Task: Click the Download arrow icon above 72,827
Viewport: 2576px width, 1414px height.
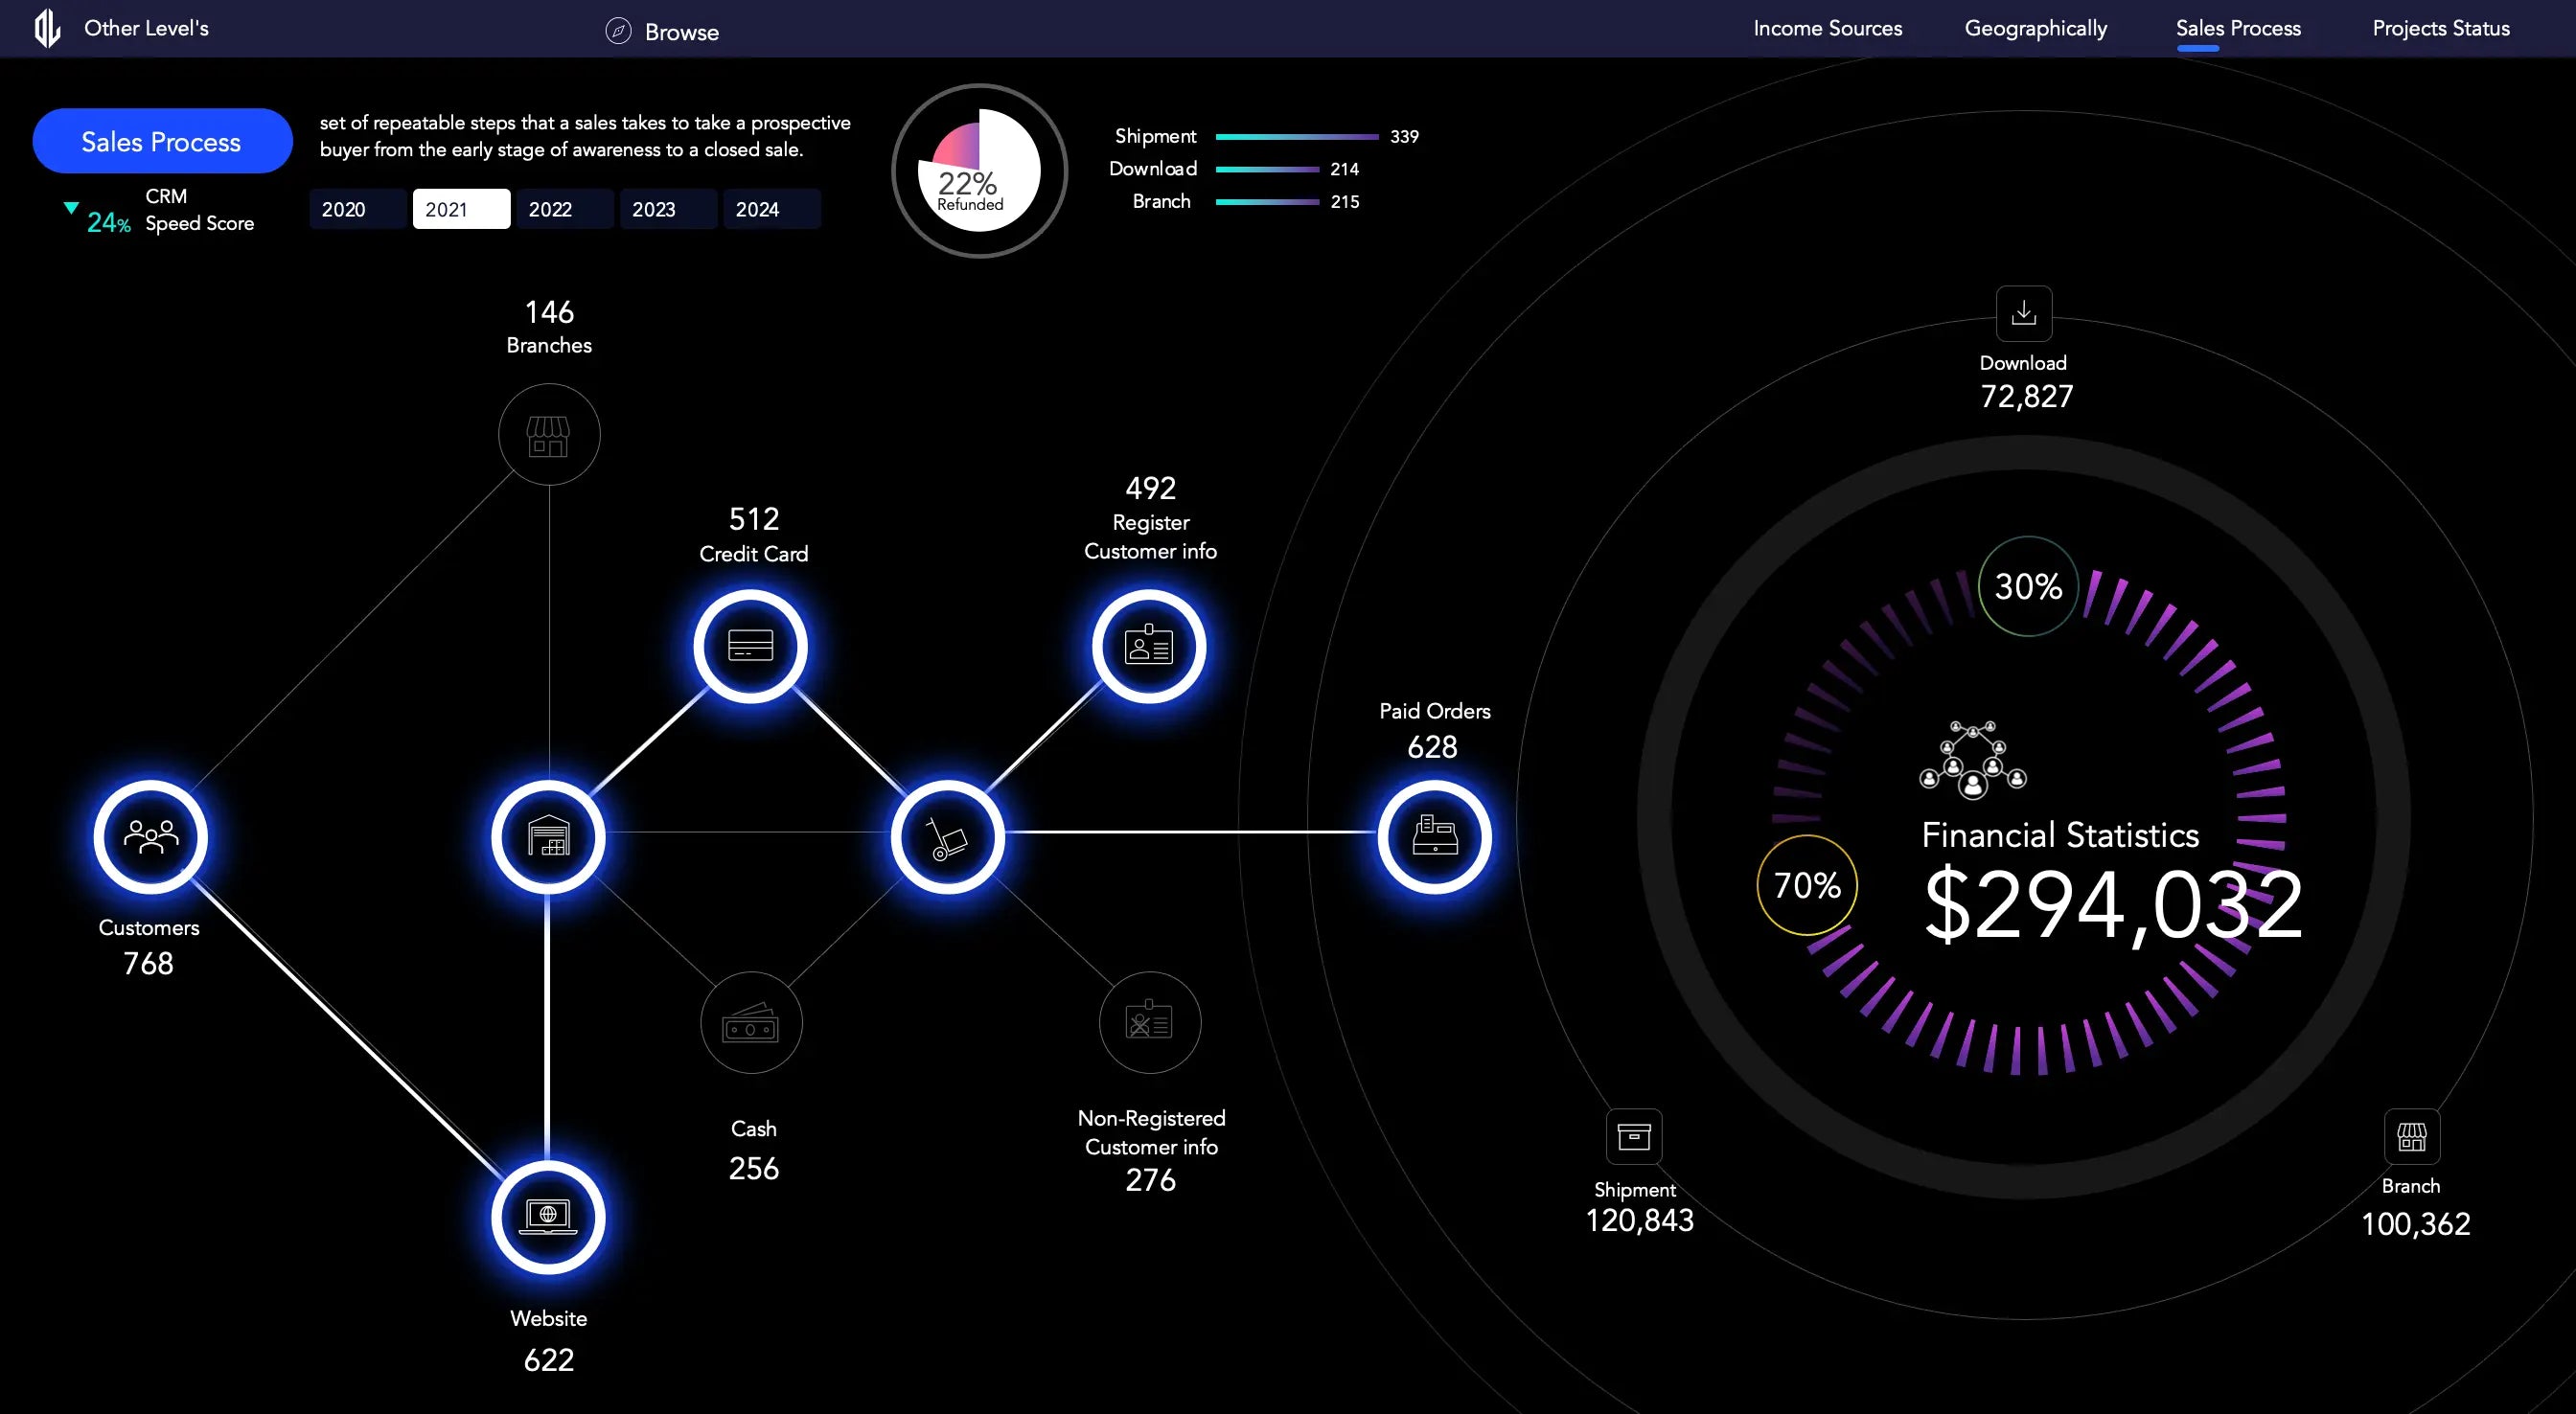Action: pos(2023,313)
